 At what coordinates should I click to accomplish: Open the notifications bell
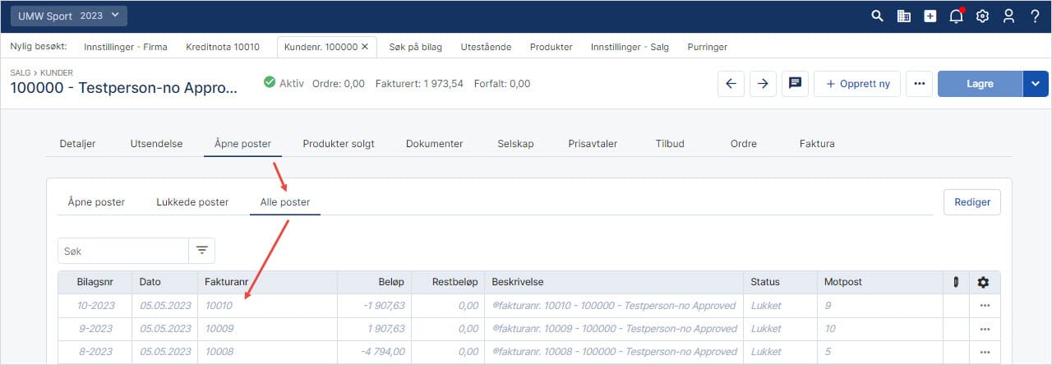956,16
